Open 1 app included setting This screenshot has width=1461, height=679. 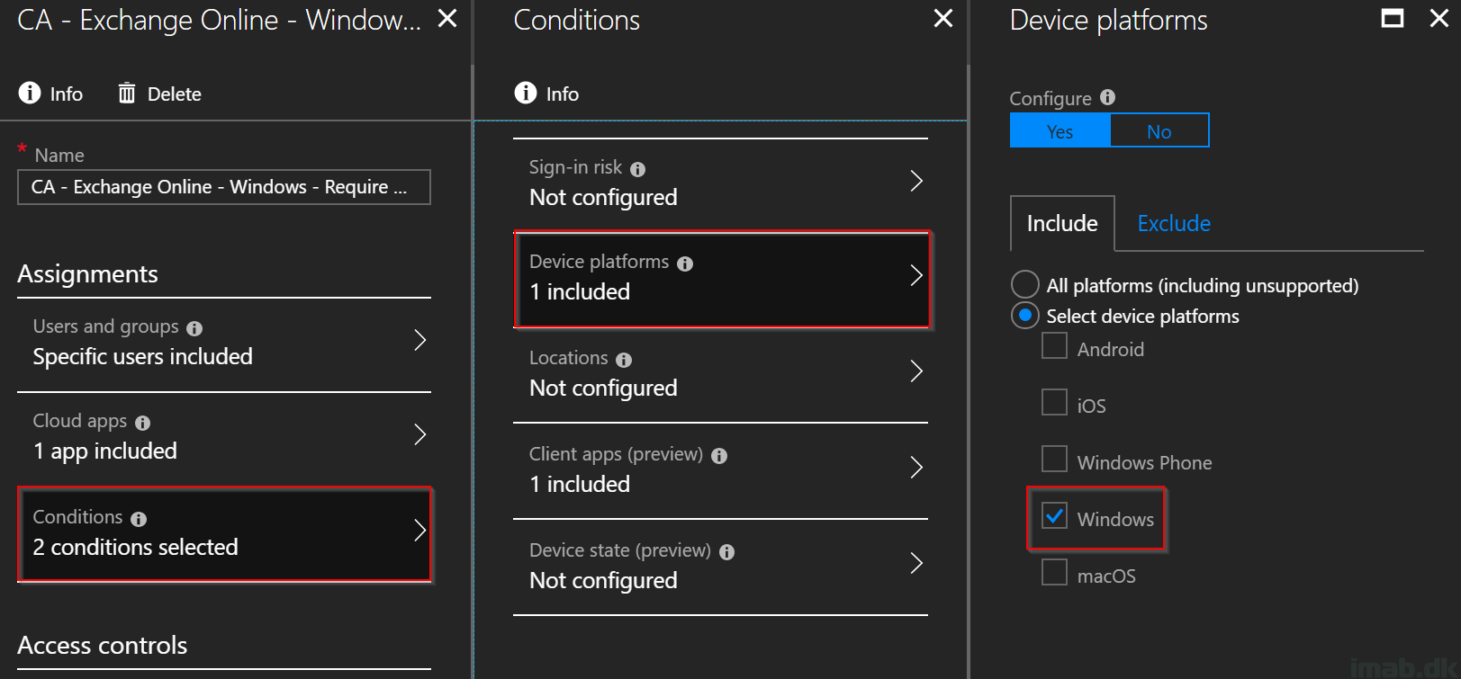105,451
